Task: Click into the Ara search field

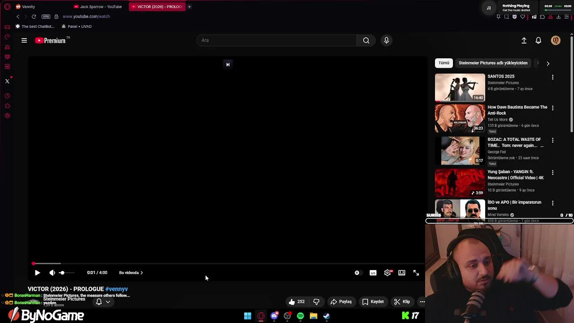Action: 277,40
